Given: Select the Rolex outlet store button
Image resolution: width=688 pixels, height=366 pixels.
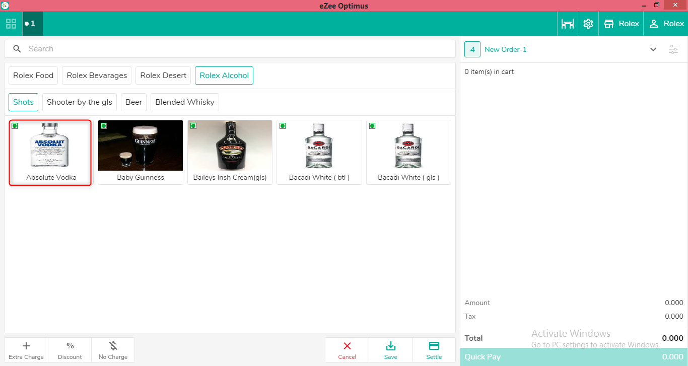Looking at the screenshot, I should pos(621,24).
